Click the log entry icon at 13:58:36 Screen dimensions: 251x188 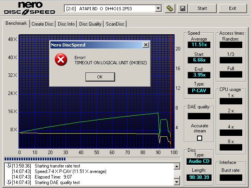click(9, 166)
